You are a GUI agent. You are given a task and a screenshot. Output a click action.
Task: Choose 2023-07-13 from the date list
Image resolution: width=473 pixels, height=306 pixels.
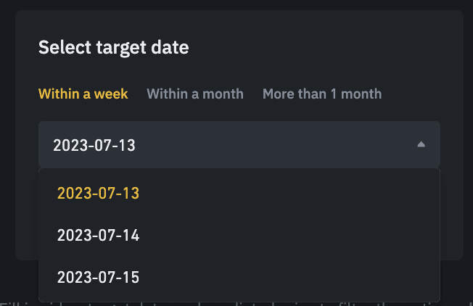[98, 194]
